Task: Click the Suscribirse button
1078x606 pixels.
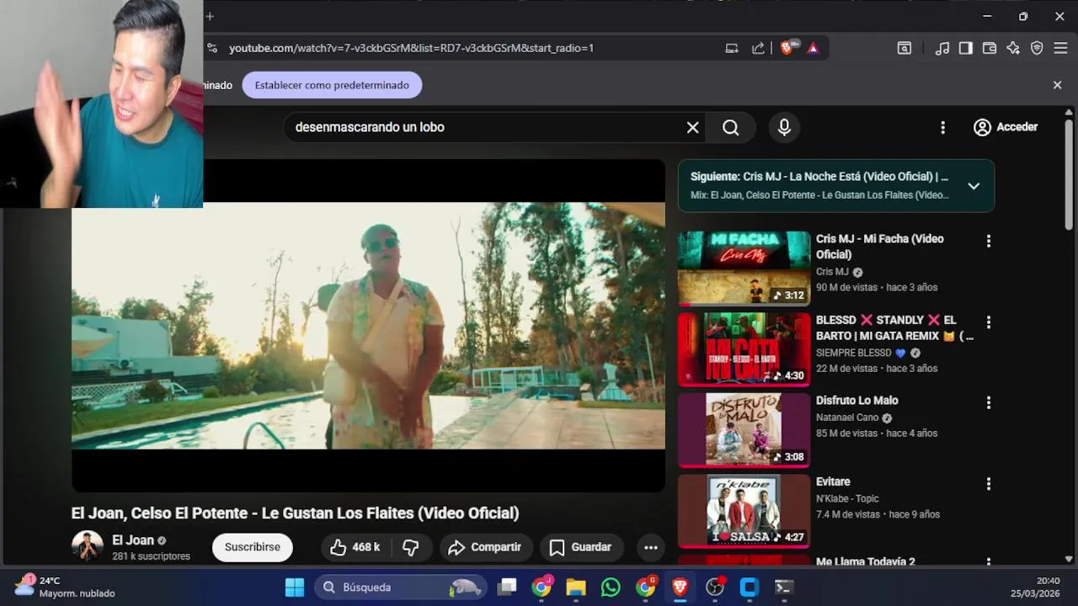Action: (253, 547)
